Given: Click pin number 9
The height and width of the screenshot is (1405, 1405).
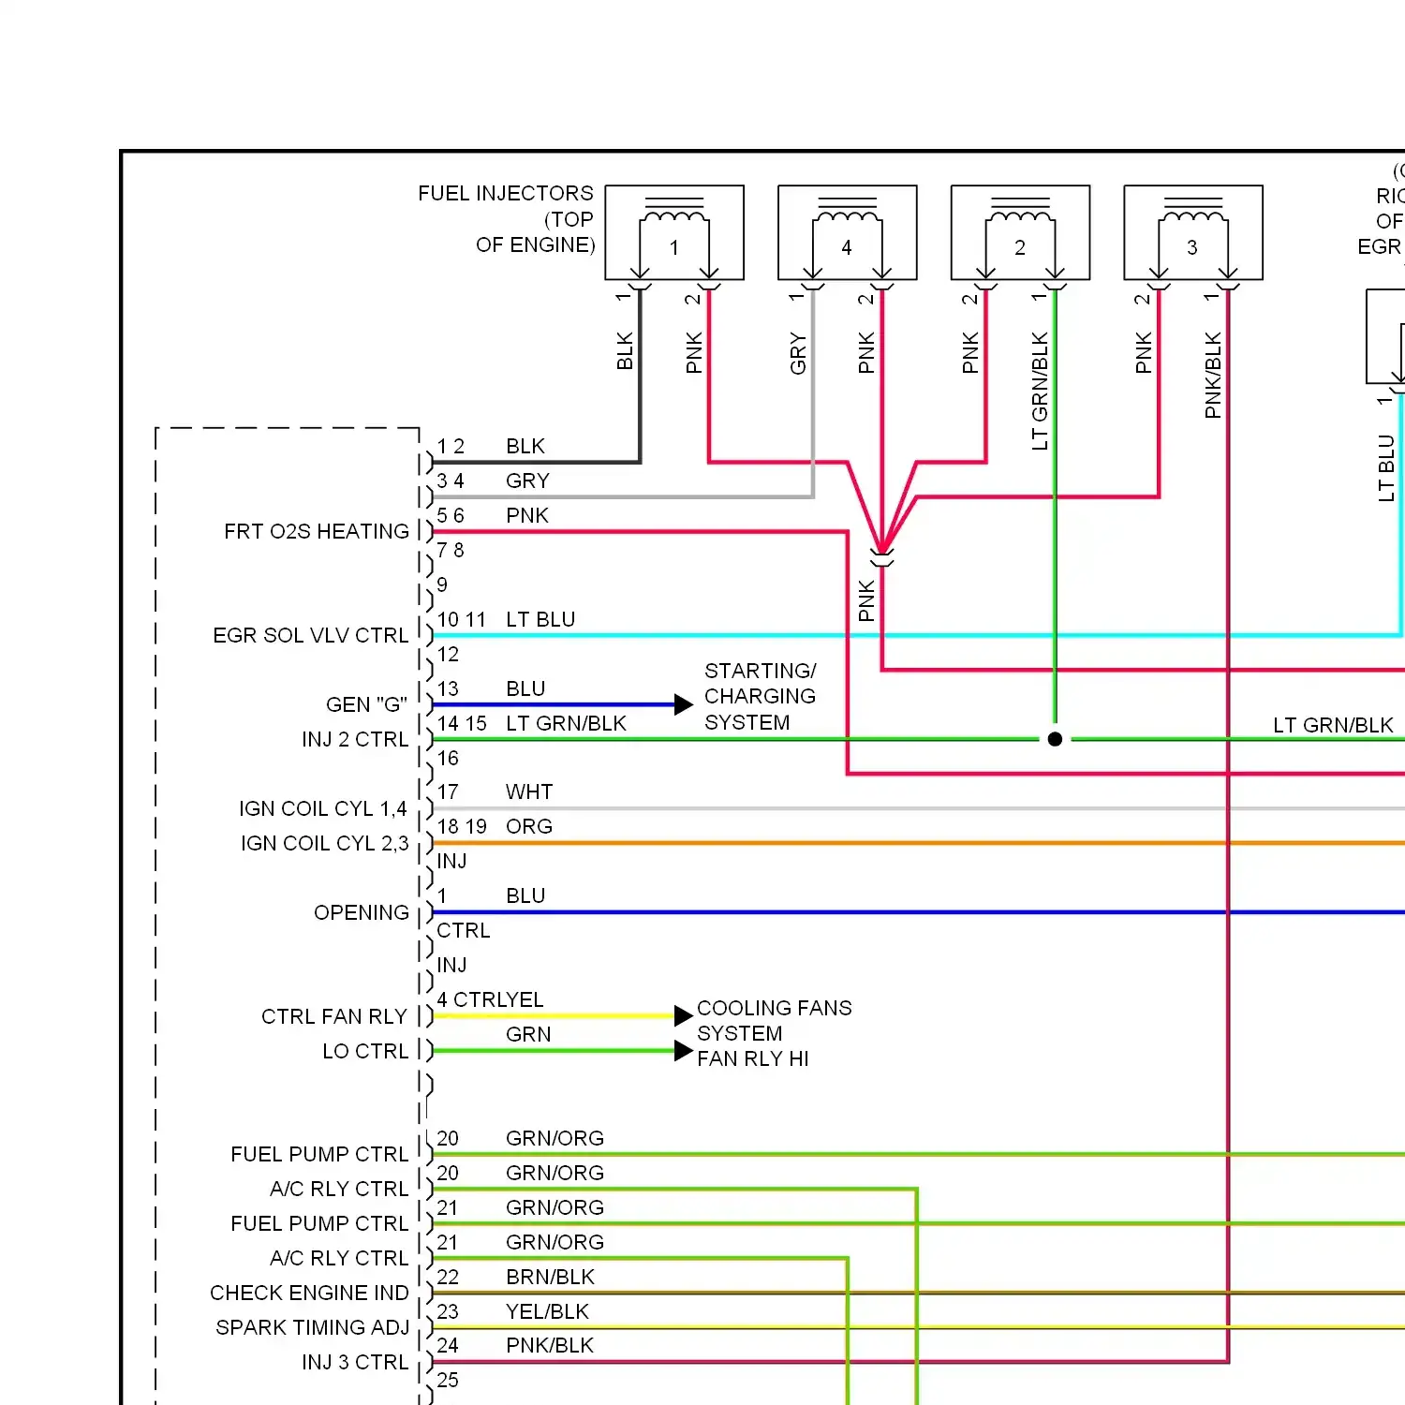Looking at the screenshot, I should pyautogui.click(x=442, y=585).
